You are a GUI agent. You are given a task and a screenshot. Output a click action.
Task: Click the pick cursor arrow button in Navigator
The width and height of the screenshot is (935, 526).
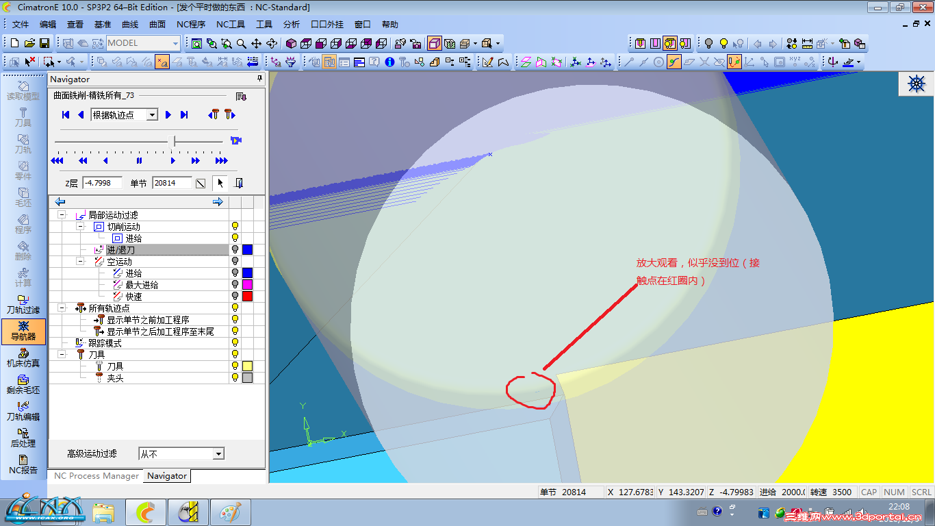(220, 183)
